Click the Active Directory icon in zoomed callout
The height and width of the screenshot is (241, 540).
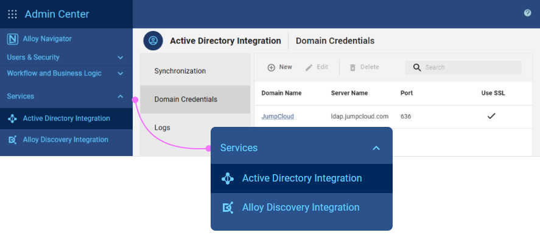pyautogui.click(x=228, y=178)
